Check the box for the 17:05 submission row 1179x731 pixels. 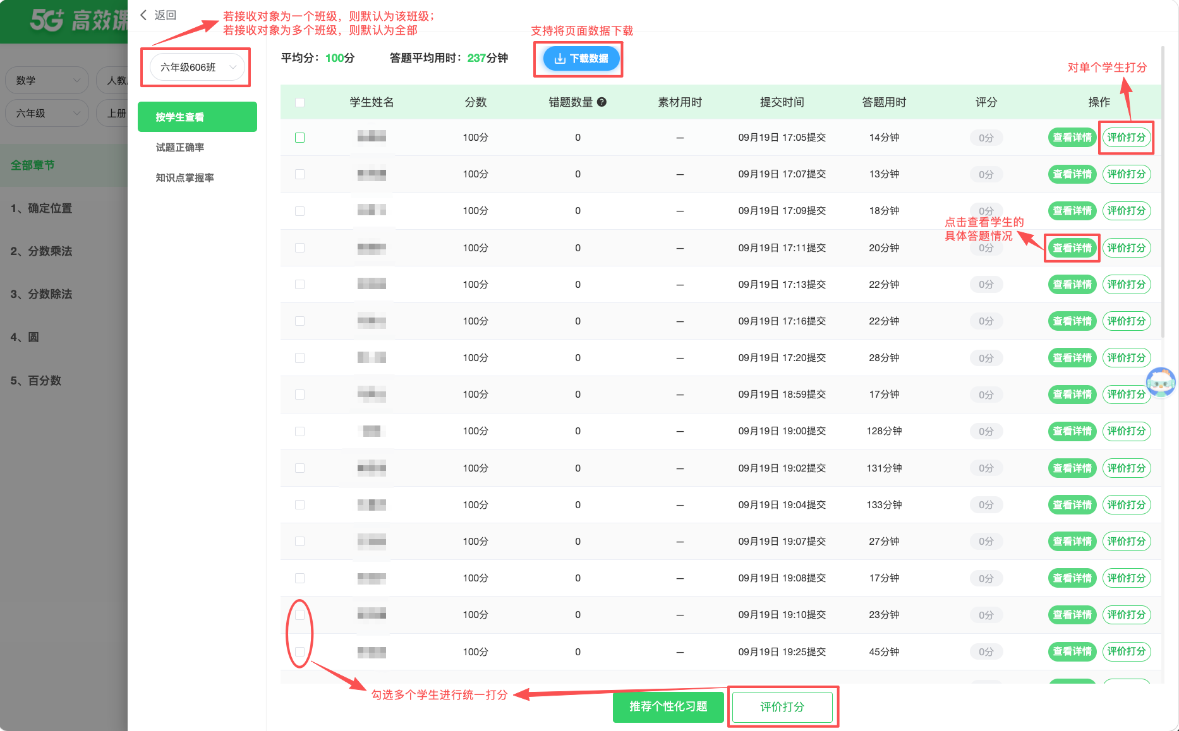[x=300, y=138]
